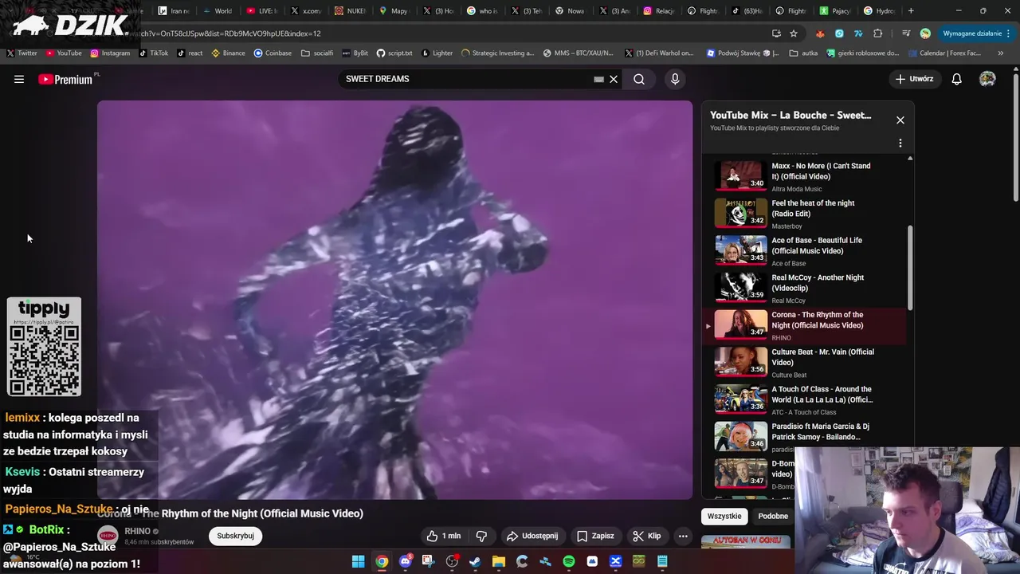This screenshot has height=574, width=1020.
Task: Open the RHINO channel link
Action: (138, 531)
